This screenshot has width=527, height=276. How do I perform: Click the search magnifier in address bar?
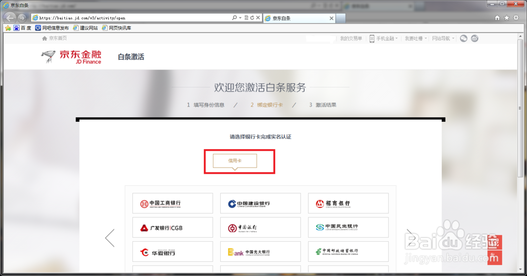pyautogui.click(x=235, y=18)
